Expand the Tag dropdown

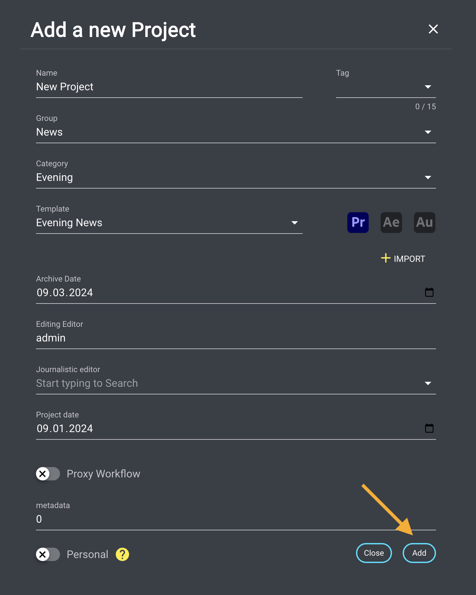[x=428, y=87]
